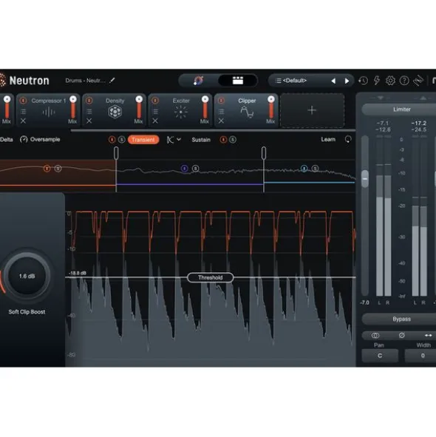Viewport: 436px width, 437px height.
Task: Load the previous preset
Action: (333, 81)
